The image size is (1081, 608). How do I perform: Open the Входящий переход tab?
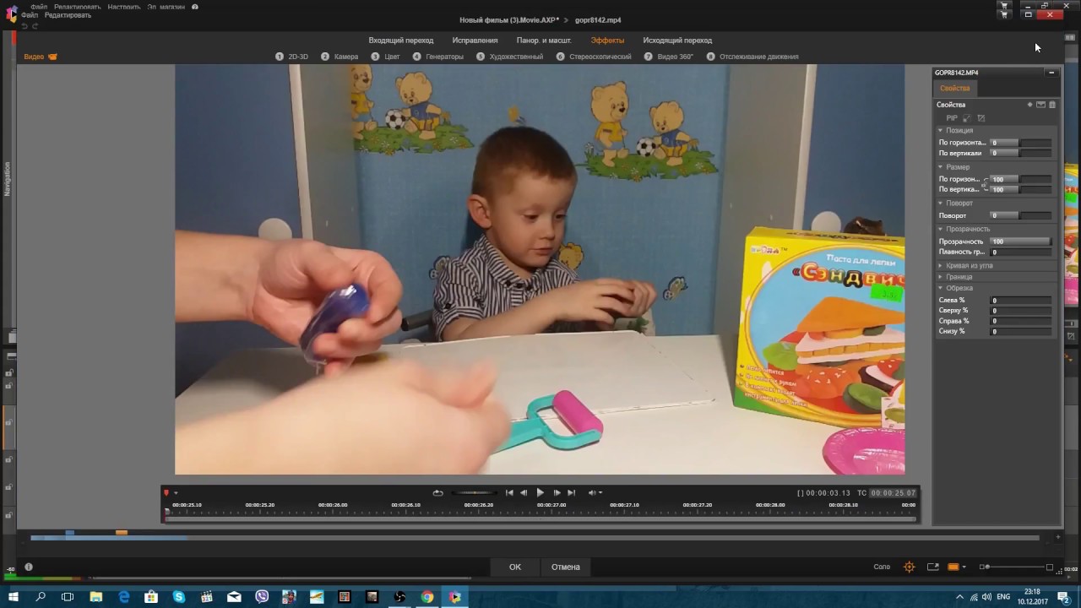pos(401,41)
